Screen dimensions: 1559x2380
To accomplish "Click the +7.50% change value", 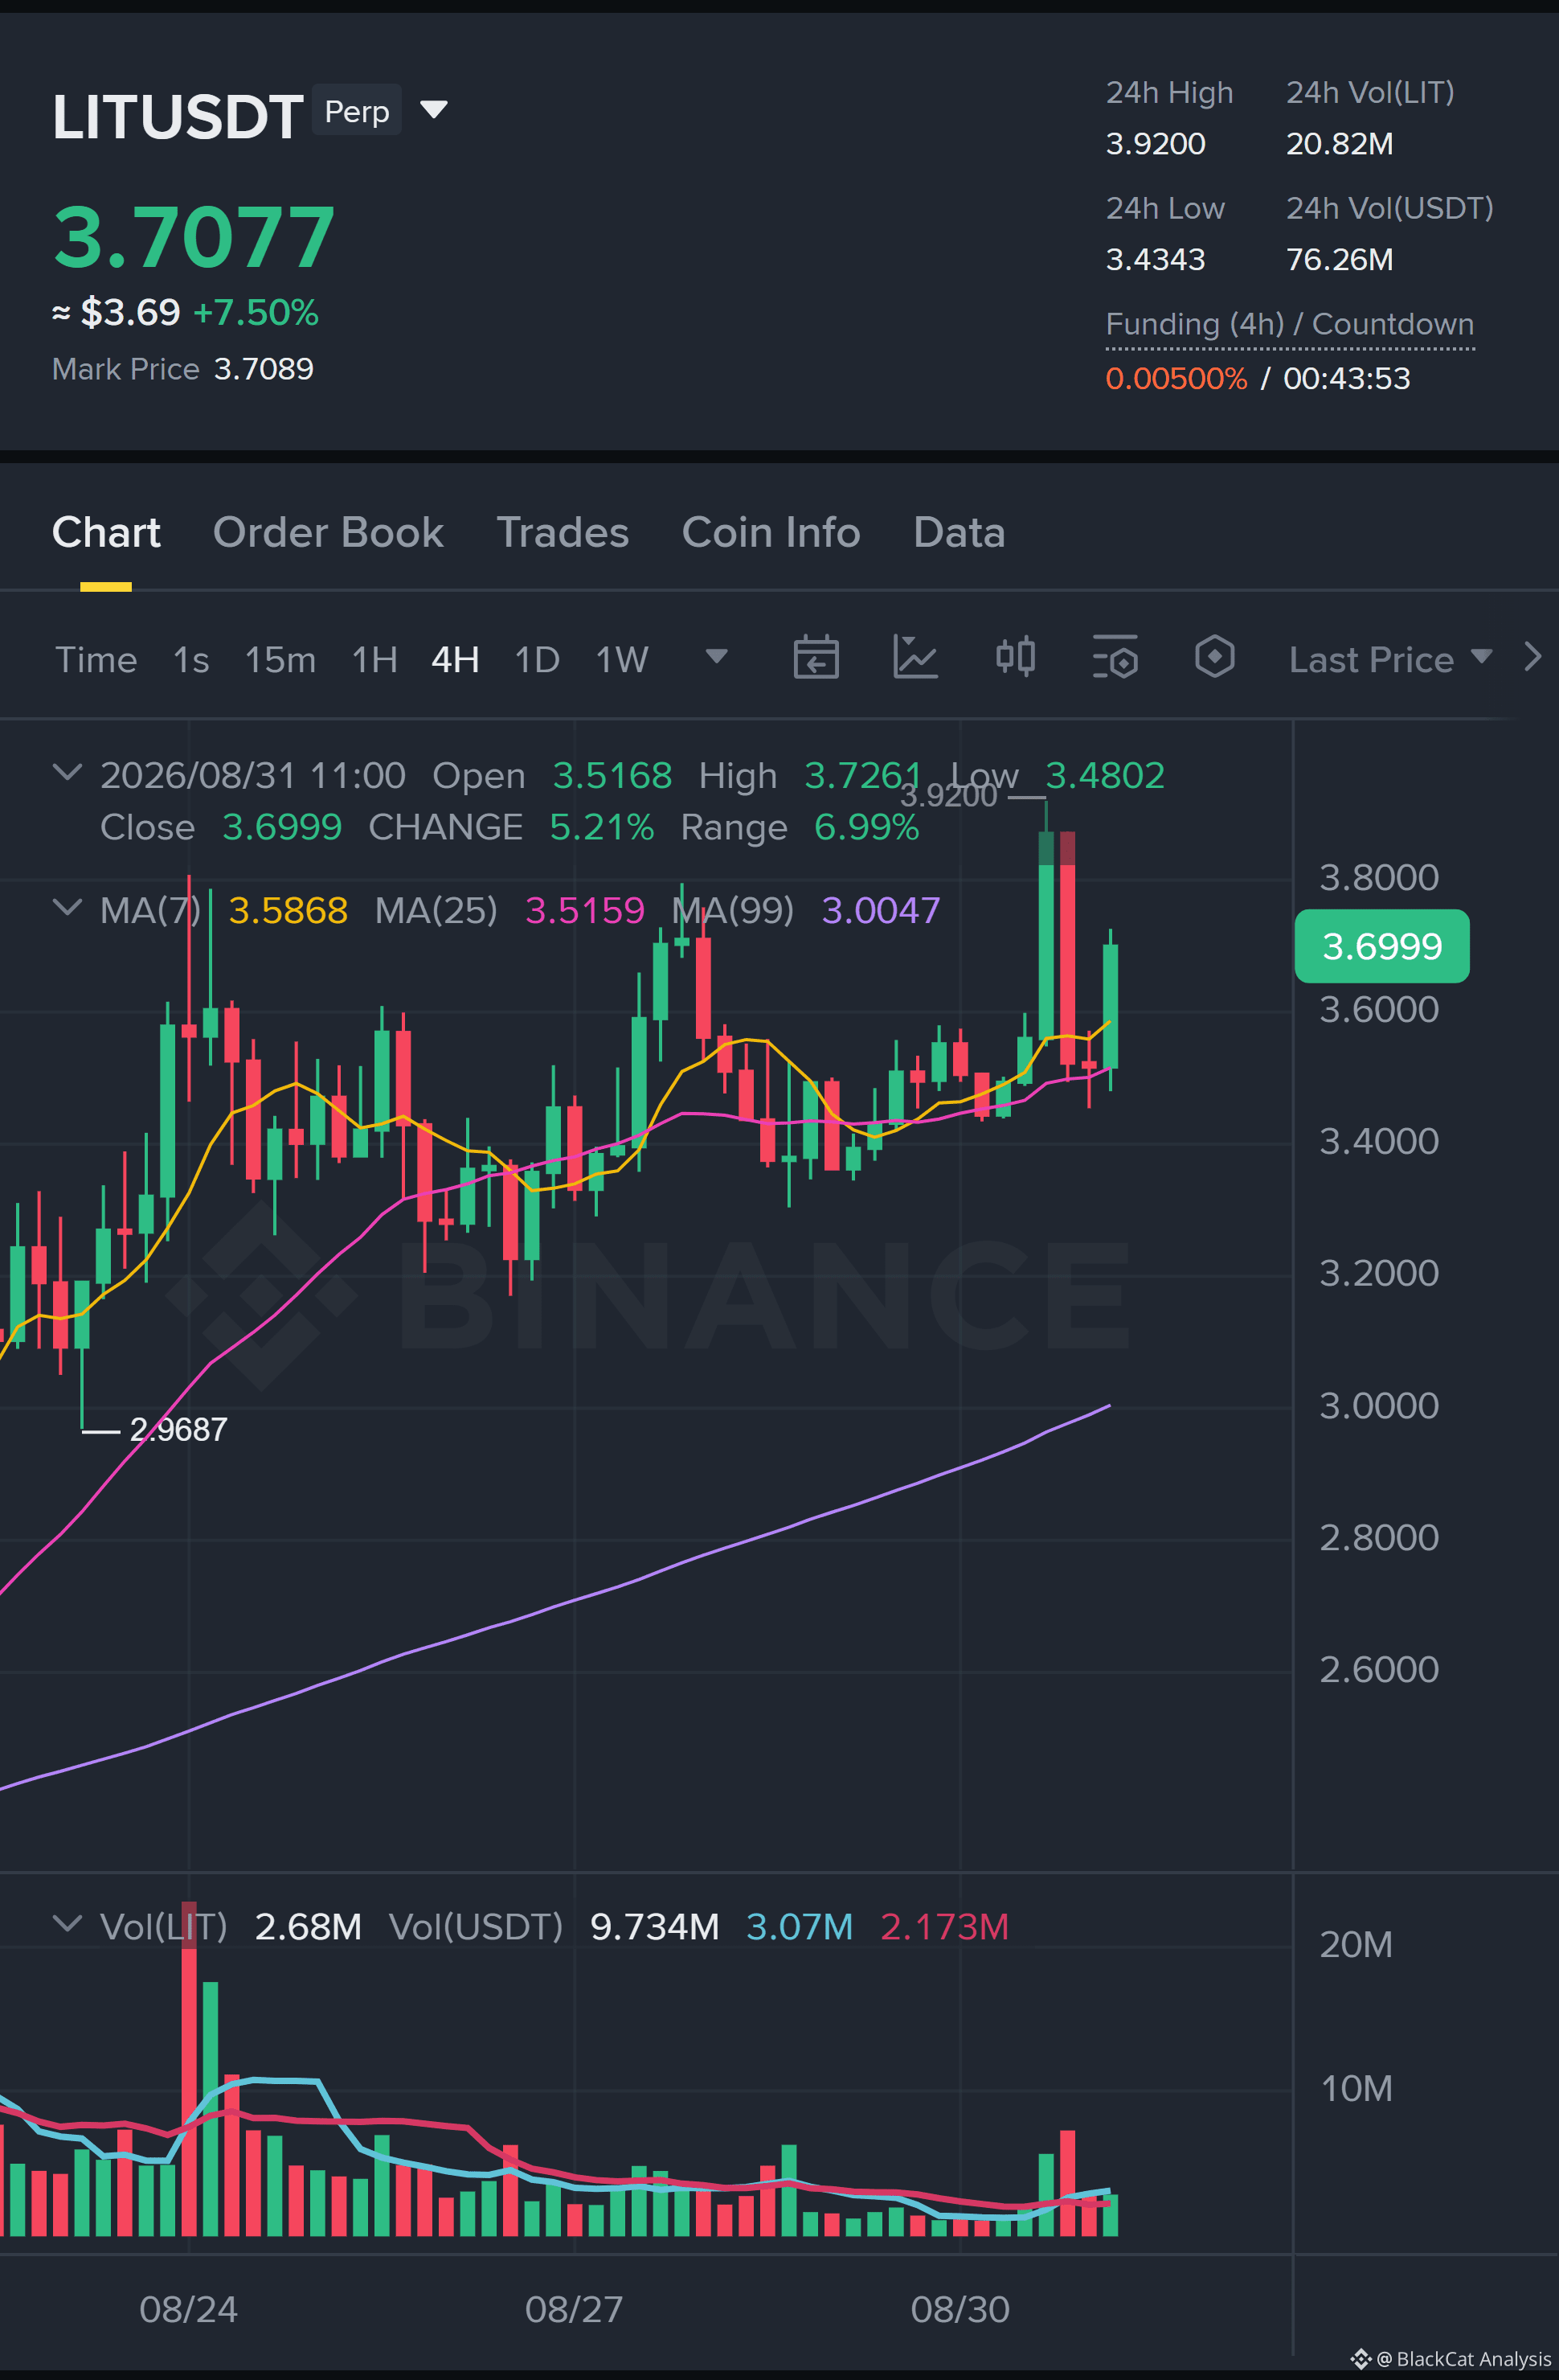I will (256, 313).
